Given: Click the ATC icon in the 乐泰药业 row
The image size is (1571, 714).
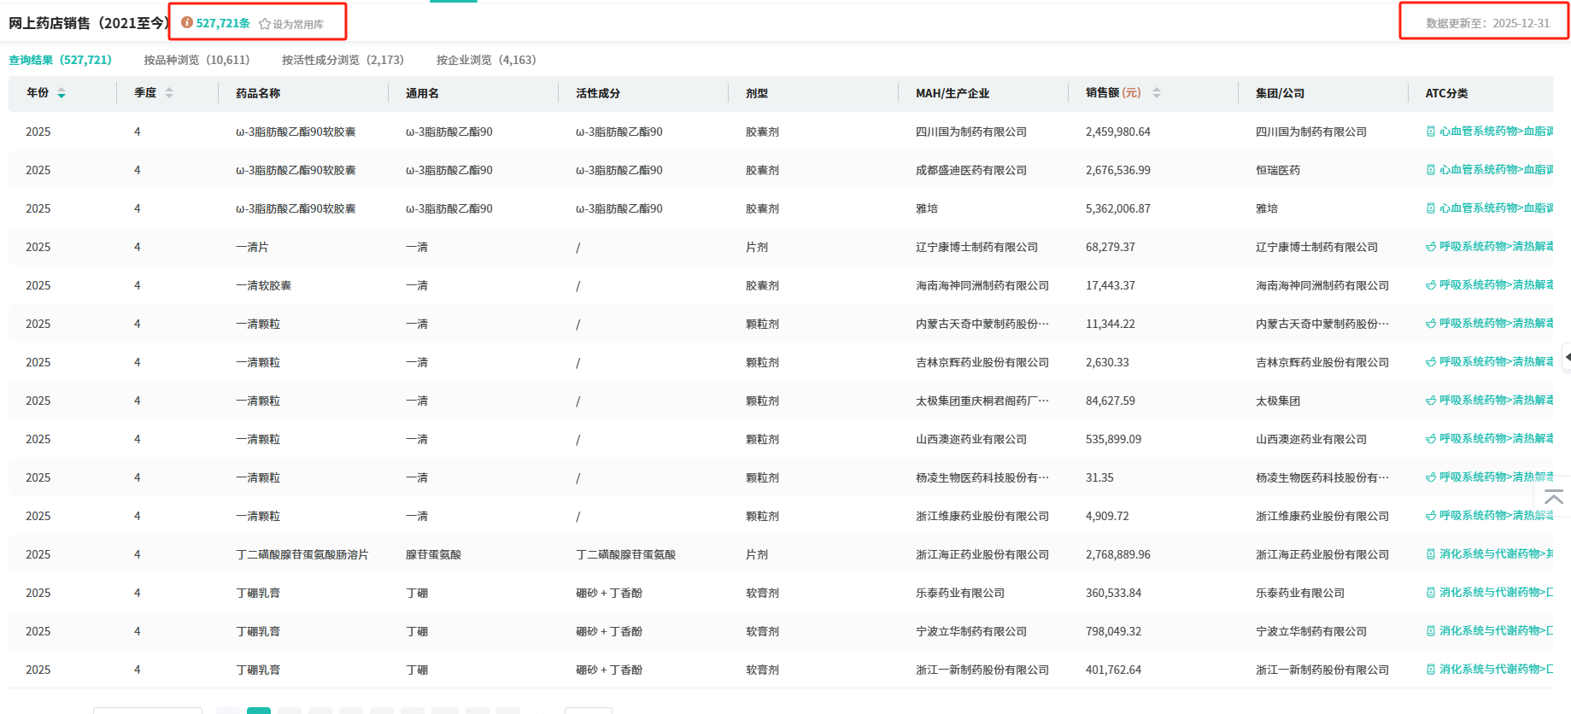Looking at the screenshot, I should coord(1431,593).
